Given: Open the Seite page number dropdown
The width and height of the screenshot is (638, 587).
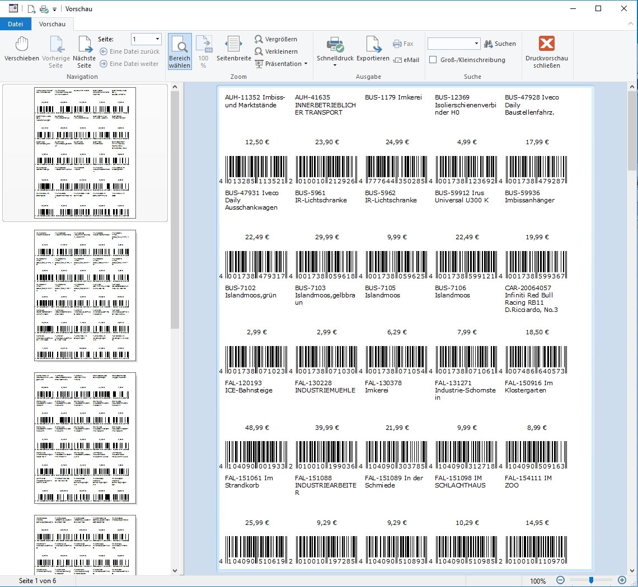Looking at the screenshot, I should (x=157, y=39).
